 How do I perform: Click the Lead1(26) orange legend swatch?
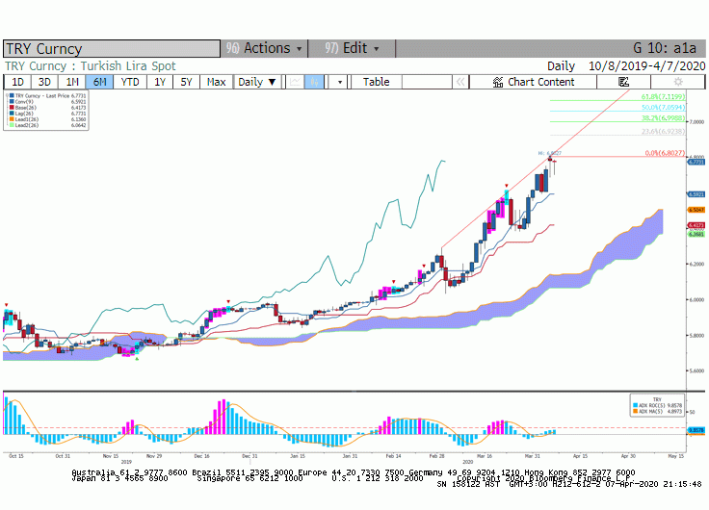tap(12, 119)
